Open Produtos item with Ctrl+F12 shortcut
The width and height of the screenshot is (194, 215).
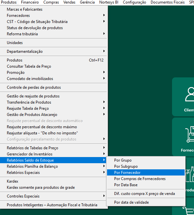(x=15, y=60)
